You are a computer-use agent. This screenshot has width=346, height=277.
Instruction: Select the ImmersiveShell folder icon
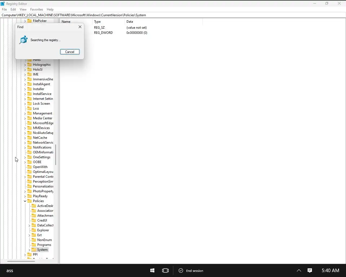coord(29,79)
